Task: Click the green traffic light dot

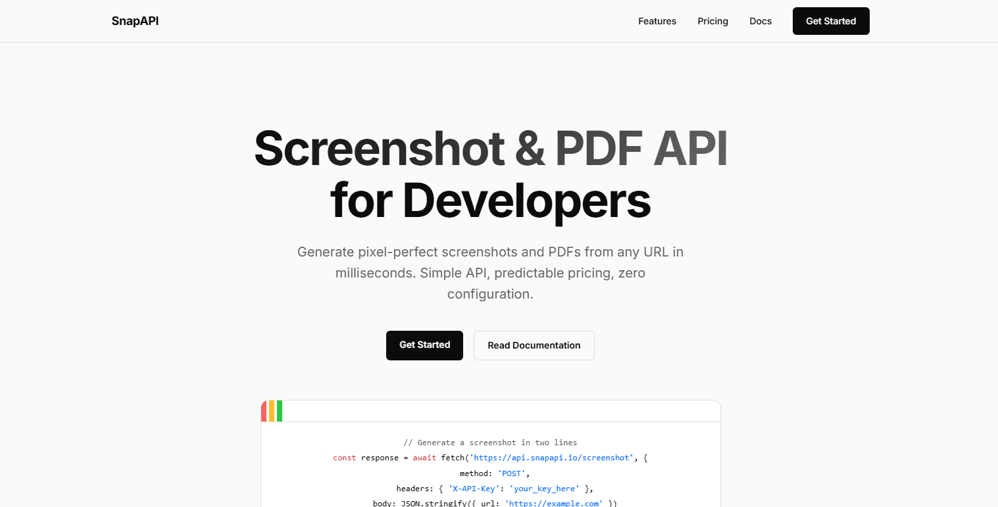Action: pos(280,411)
